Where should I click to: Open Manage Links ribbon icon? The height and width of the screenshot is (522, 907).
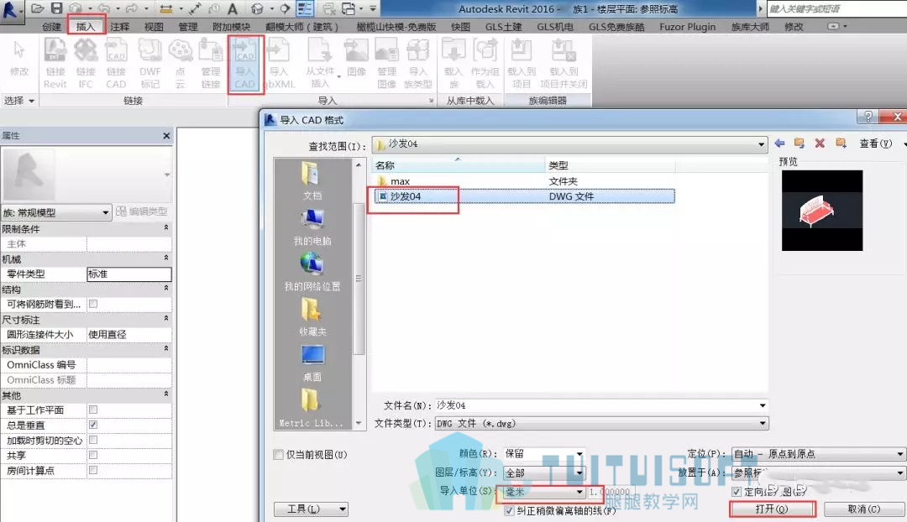click(211, 62)
